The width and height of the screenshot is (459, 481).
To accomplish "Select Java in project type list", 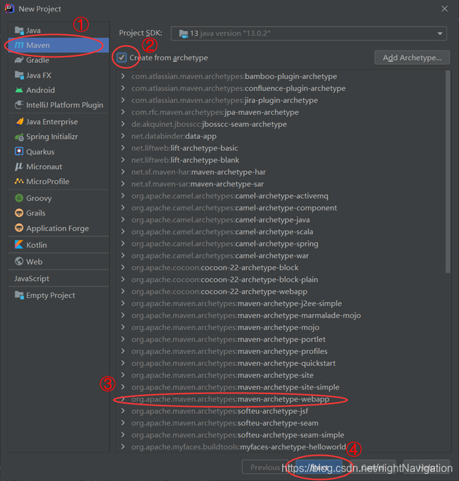I will pyautogui.click(x=59, y=30).
